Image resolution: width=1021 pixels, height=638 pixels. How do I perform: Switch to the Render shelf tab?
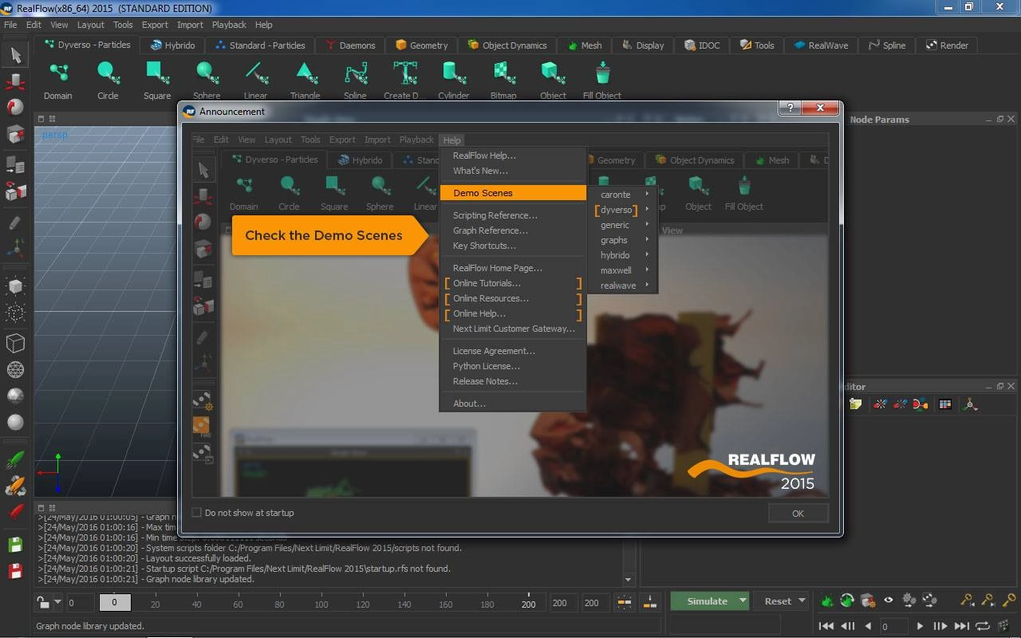coord(947,45)
